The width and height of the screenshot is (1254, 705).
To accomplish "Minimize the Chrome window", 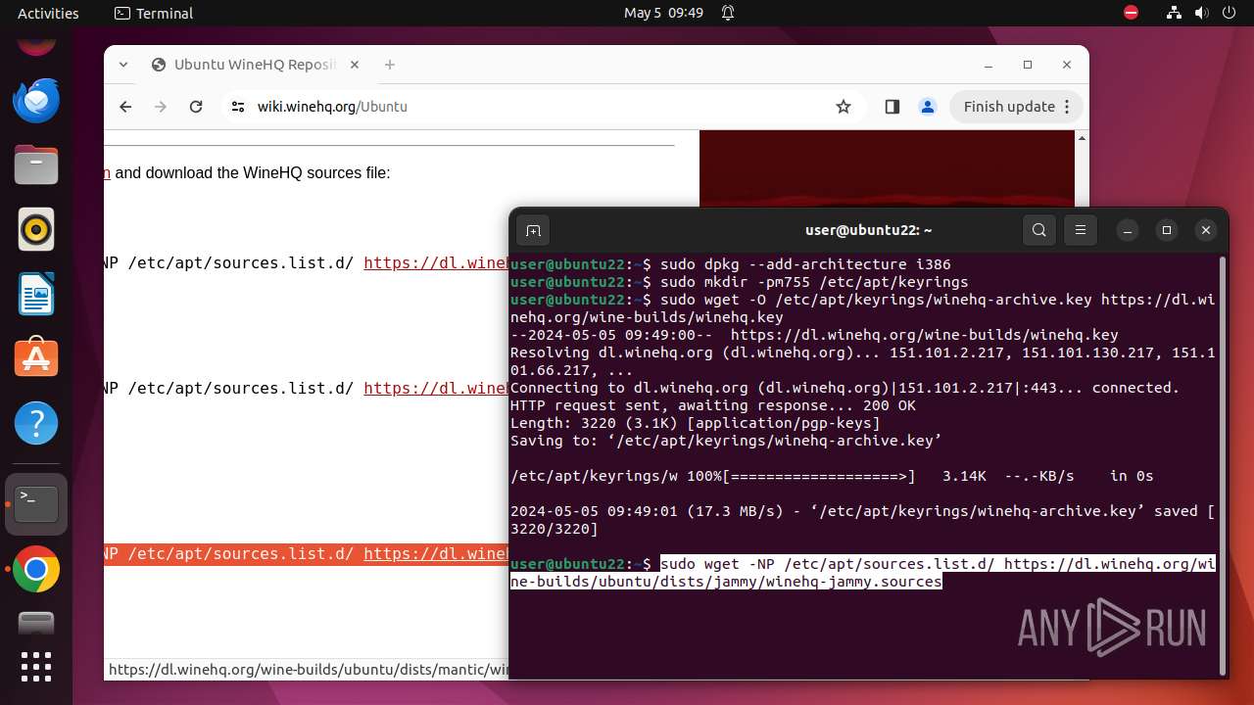I will pyautogui.click(x=989, y=65).
